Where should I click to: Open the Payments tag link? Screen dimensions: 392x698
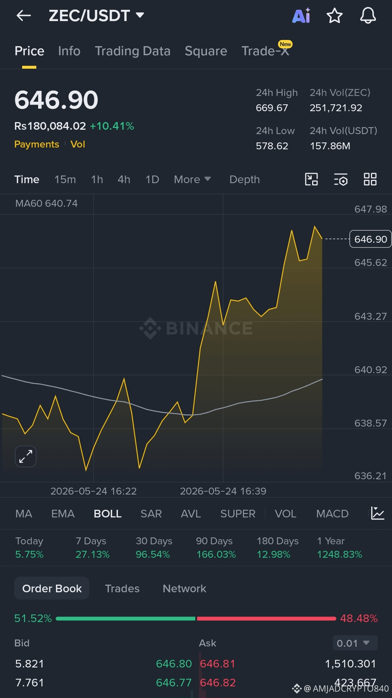37,144
